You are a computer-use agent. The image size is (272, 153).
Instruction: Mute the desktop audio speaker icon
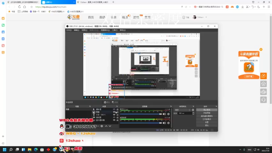point(164,123)
